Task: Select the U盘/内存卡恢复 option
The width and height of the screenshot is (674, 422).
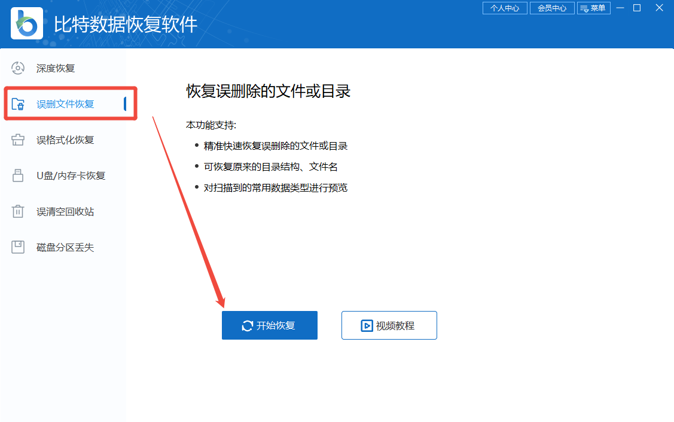Action: (x=71, y=175)
